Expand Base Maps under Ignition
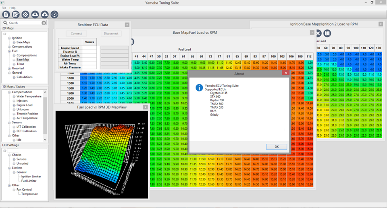Image resolution: width=387 pixels, height=208 pixels. click(14, 42)
